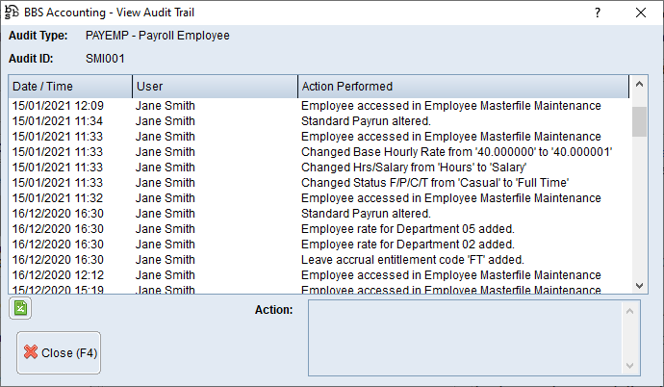Screen dimensions: 664x387
Task: Select the 'Changed Base Hourly Rate' row
Action: 456,152
